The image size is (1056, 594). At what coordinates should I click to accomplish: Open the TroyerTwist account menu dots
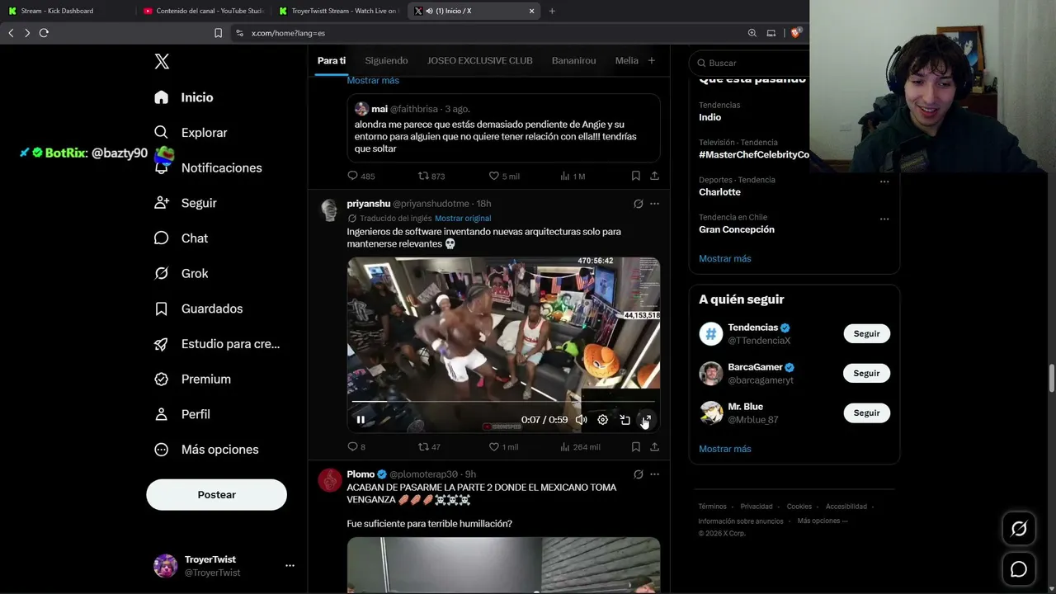[290, 566]
